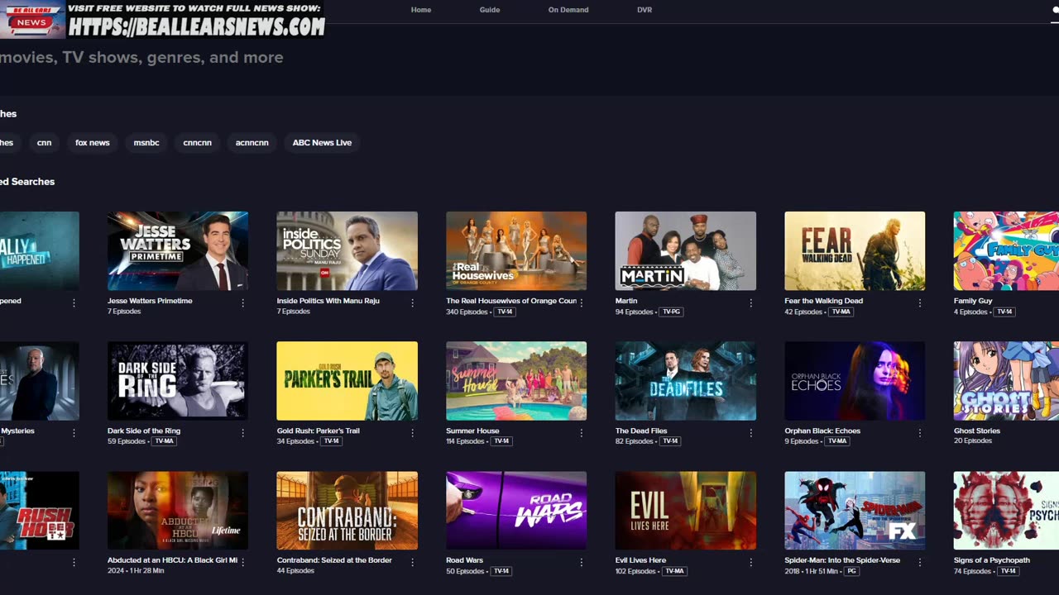Open more options for Road Wars
The width and height of the screenshot is (1059, 595).
pos(582,562)
